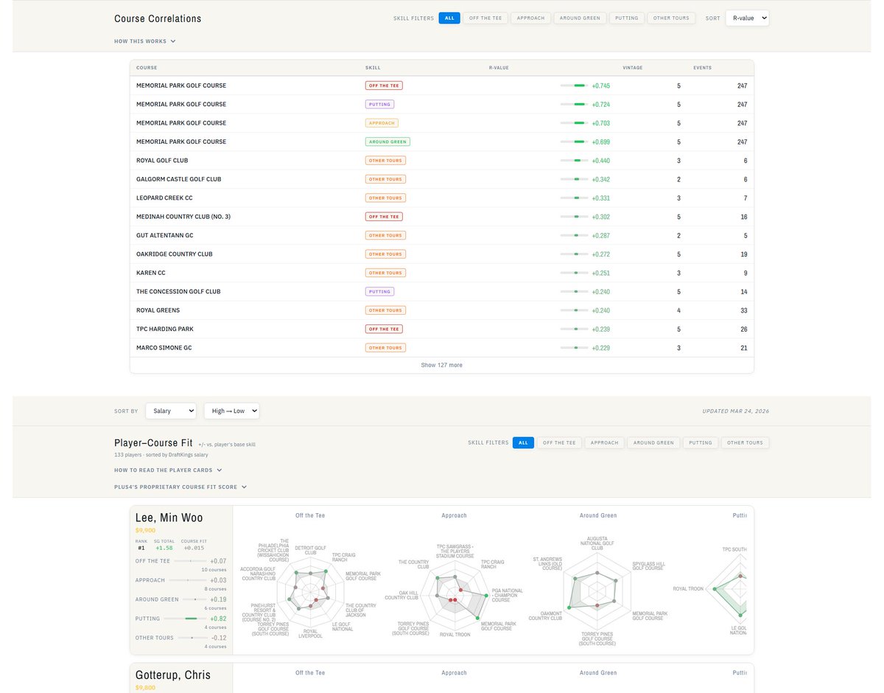
Task: Select the Gut Altentann GC row
Action: coord(442,235)
